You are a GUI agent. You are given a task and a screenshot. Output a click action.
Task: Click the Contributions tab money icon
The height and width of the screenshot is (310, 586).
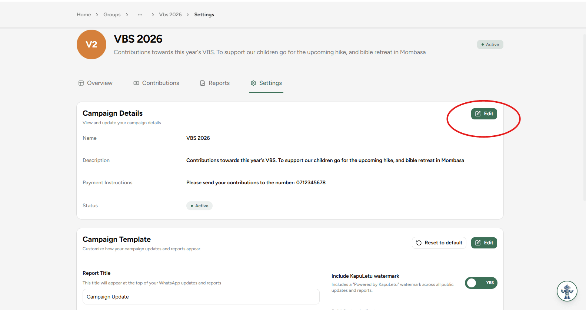pyautogui.click(x=136, y=83)
